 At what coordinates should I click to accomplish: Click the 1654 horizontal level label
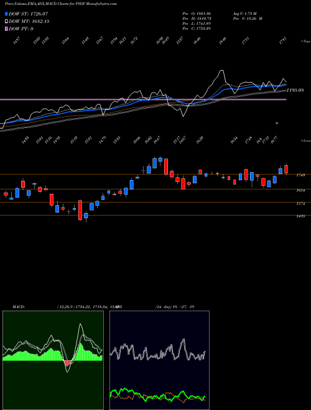coord(300,190)
